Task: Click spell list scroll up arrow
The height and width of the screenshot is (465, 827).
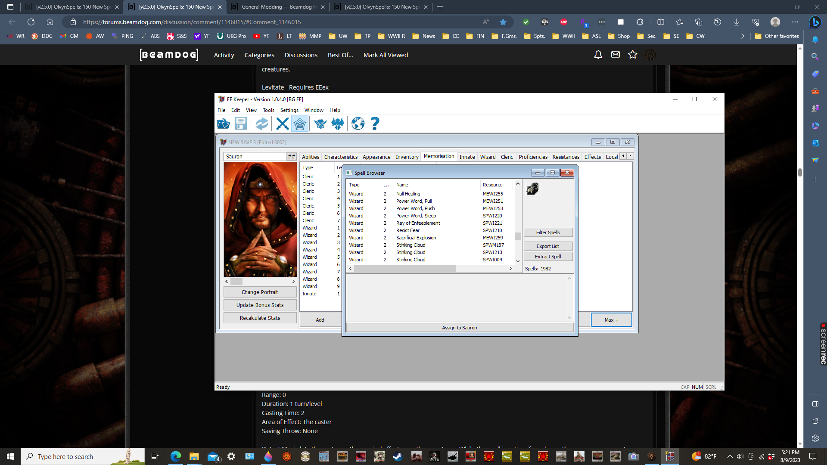Action: point(518,184)
